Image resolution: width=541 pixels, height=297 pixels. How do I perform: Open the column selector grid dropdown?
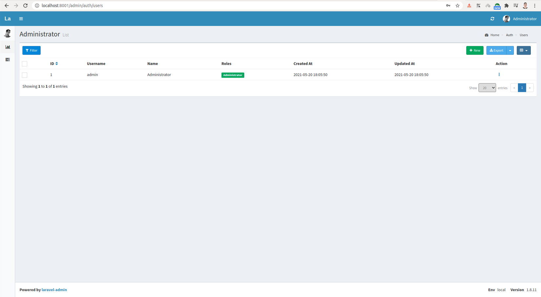click(x=524, y=50)
